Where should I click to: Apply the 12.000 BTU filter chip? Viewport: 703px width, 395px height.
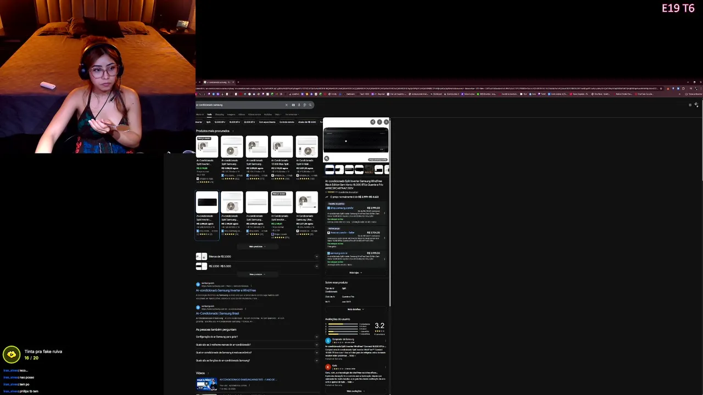[220, 122]
